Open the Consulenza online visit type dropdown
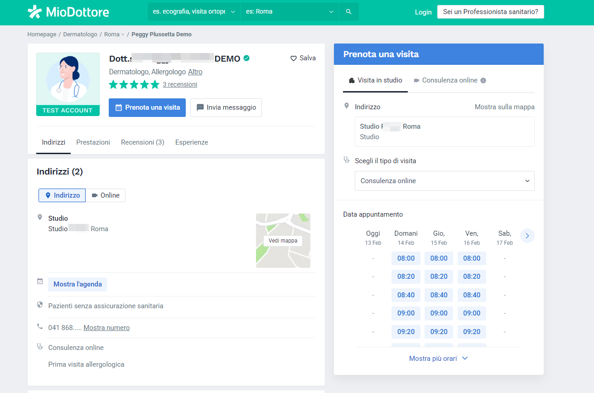Viewport: 594px width, 393px height. [444, 181]
